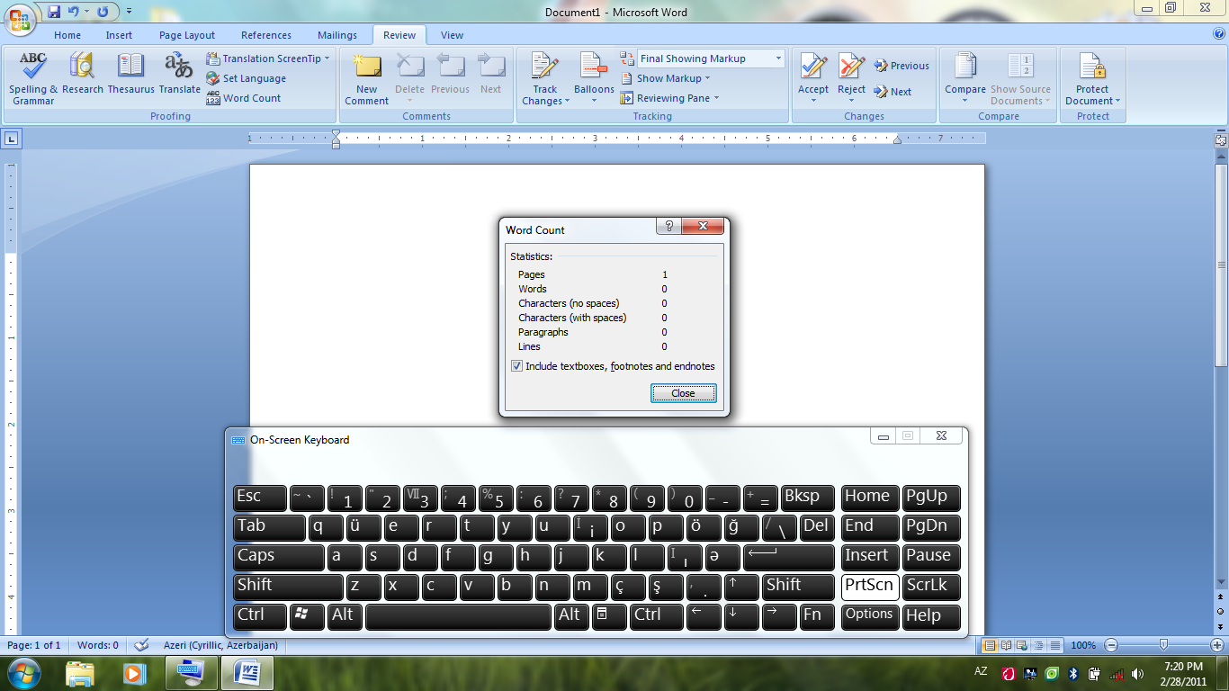
Task: Click PrtScn key on On-Screen Keyboard
Action: (870, 587)
